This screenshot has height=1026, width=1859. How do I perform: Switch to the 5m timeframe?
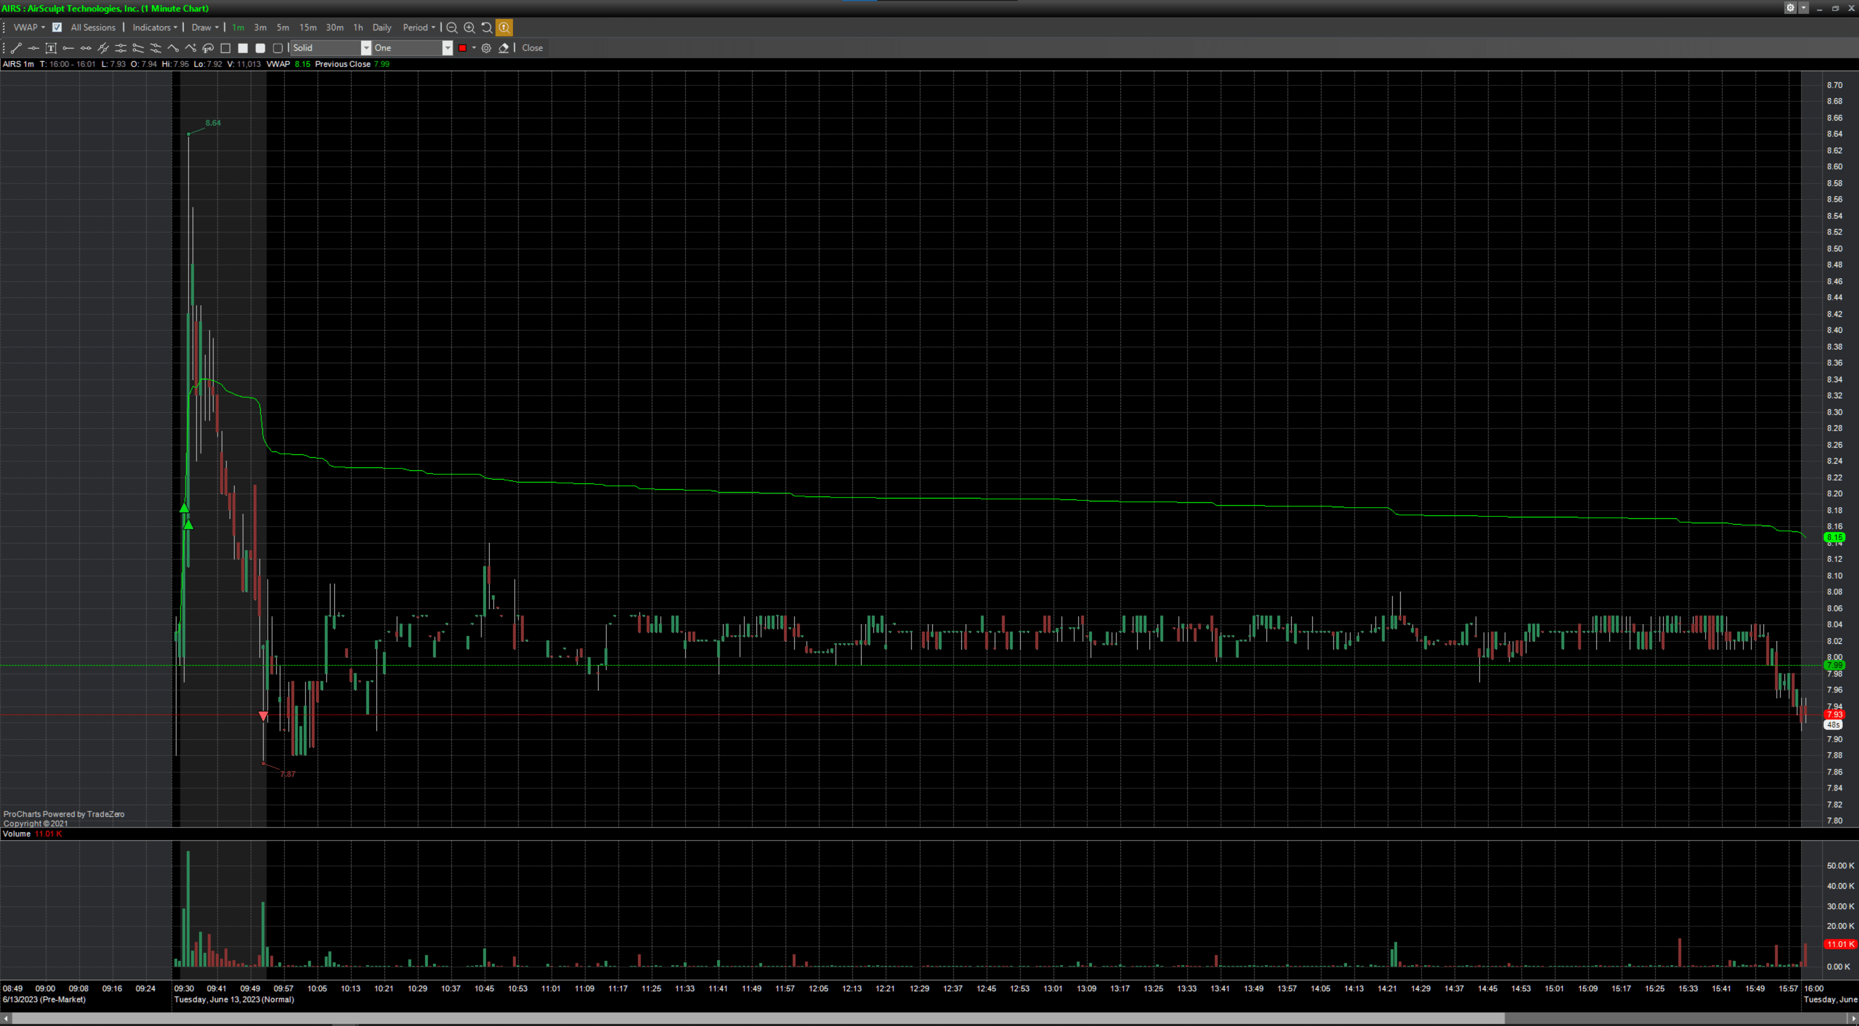[x=283, y=28]
